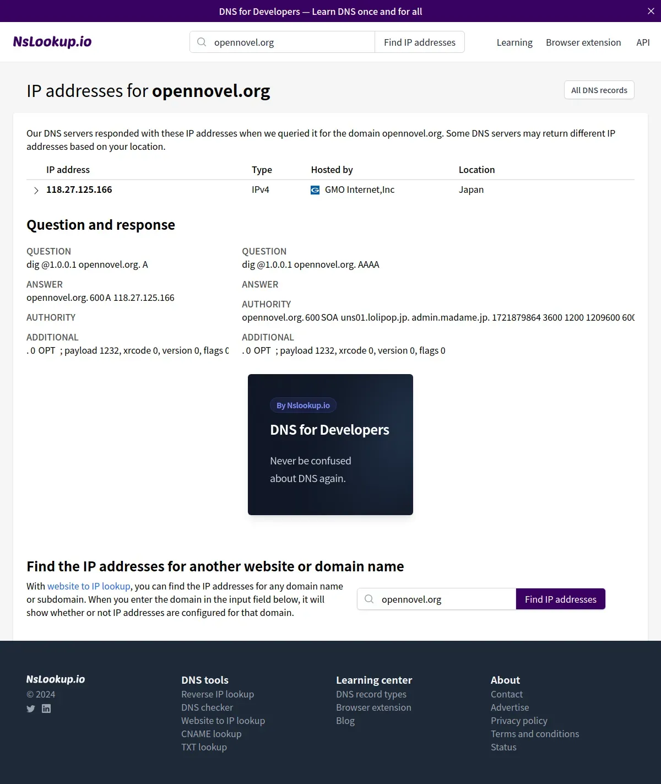Open the API menu item
This screenshot has width=661, height=784.
tap(643, 42)
